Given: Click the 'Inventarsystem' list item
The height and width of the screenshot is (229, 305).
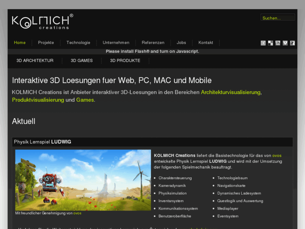Looking at the screenshot, I should [171, 201].
